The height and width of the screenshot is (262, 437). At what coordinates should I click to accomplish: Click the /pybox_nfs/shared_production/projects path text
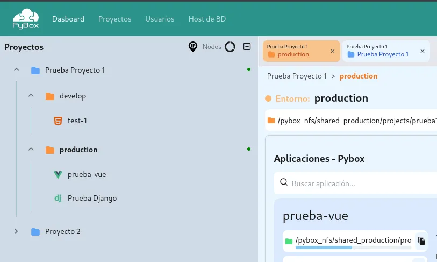tap(357, 121)
